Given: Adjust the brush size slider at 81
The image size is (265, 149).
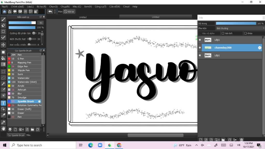Looking at the screenshot, I should coord(22,23).
